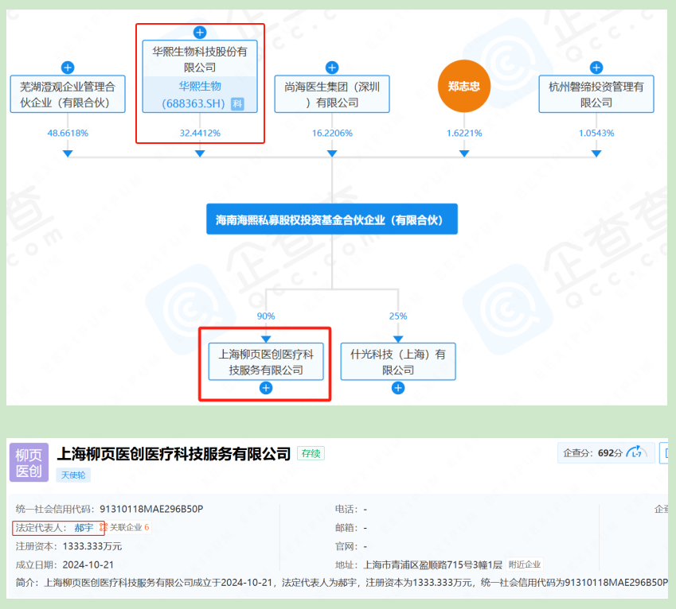
Task: Click the 存续 status tag
Action: [311, 454]
